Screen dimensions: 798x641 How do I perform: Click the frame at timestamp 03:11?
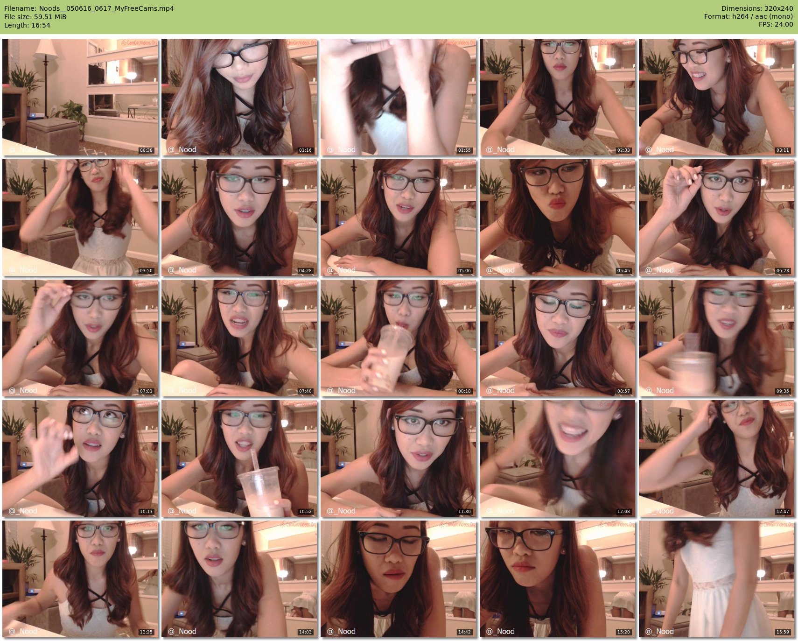click(717, 97)
